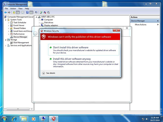Launch Internet Explorer from the taskbar
The width and height of the screenshot is (163, 122).
pos(14,119)
